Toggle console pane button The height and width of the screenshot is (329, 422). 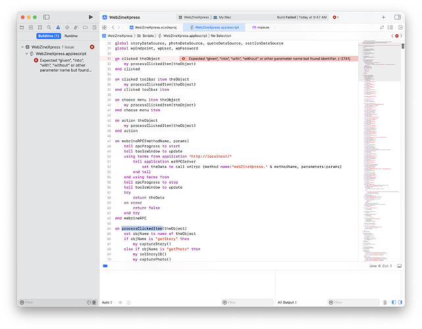400,303
